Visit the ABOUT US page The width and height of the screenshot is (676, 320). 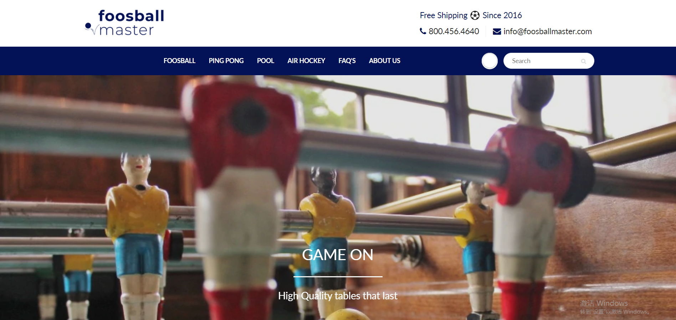pos(384,61)
